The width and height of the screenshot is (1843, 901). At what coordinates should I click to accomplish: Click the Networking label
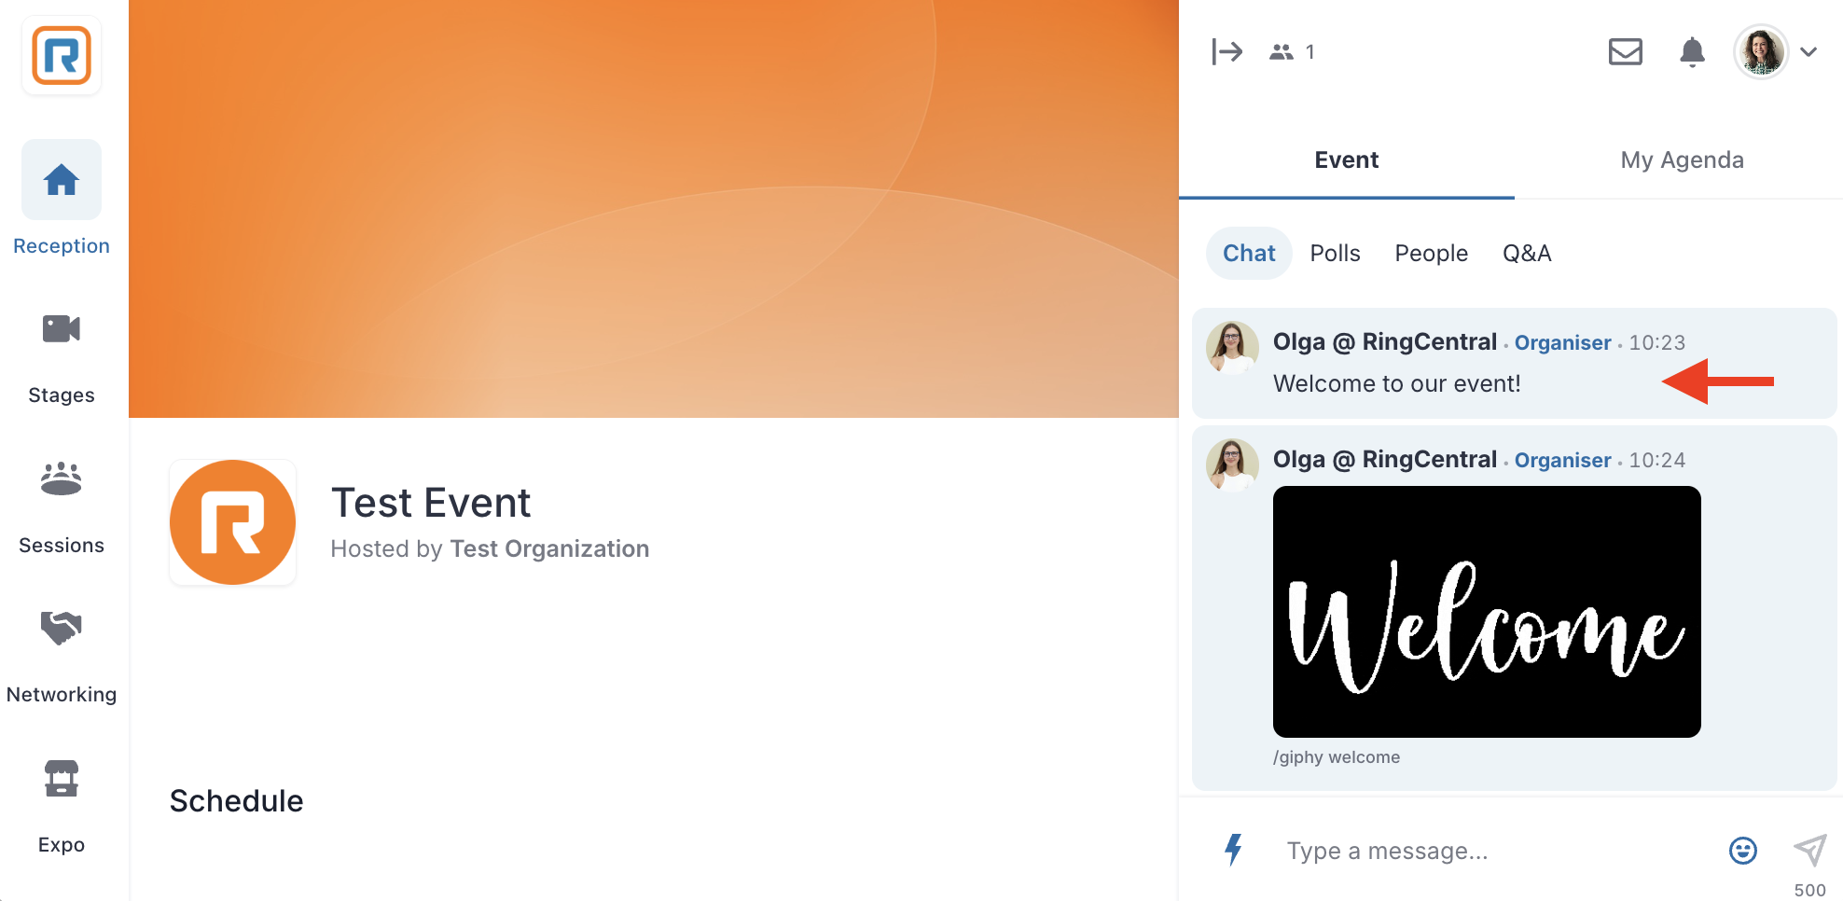pos(62,695)
